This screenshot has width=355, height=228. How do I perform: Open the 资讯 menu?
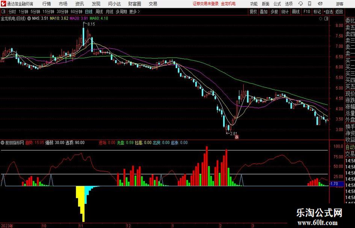point(80,4)
